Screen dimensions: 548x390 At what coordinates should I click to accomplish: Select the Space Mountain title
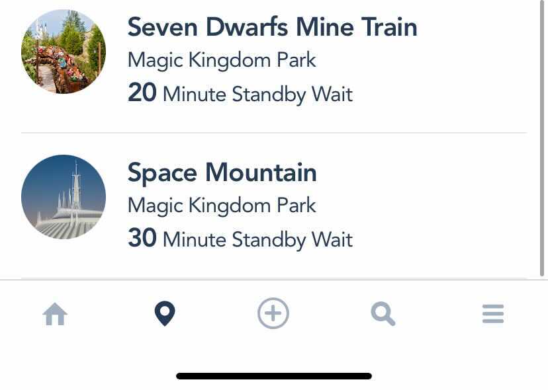pyautogui.click(x=222, y=173)
